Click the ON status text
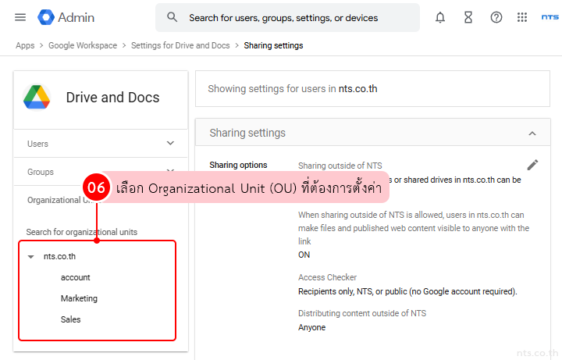The width and height of the screenshot is (562, 360). click(304, 255)
